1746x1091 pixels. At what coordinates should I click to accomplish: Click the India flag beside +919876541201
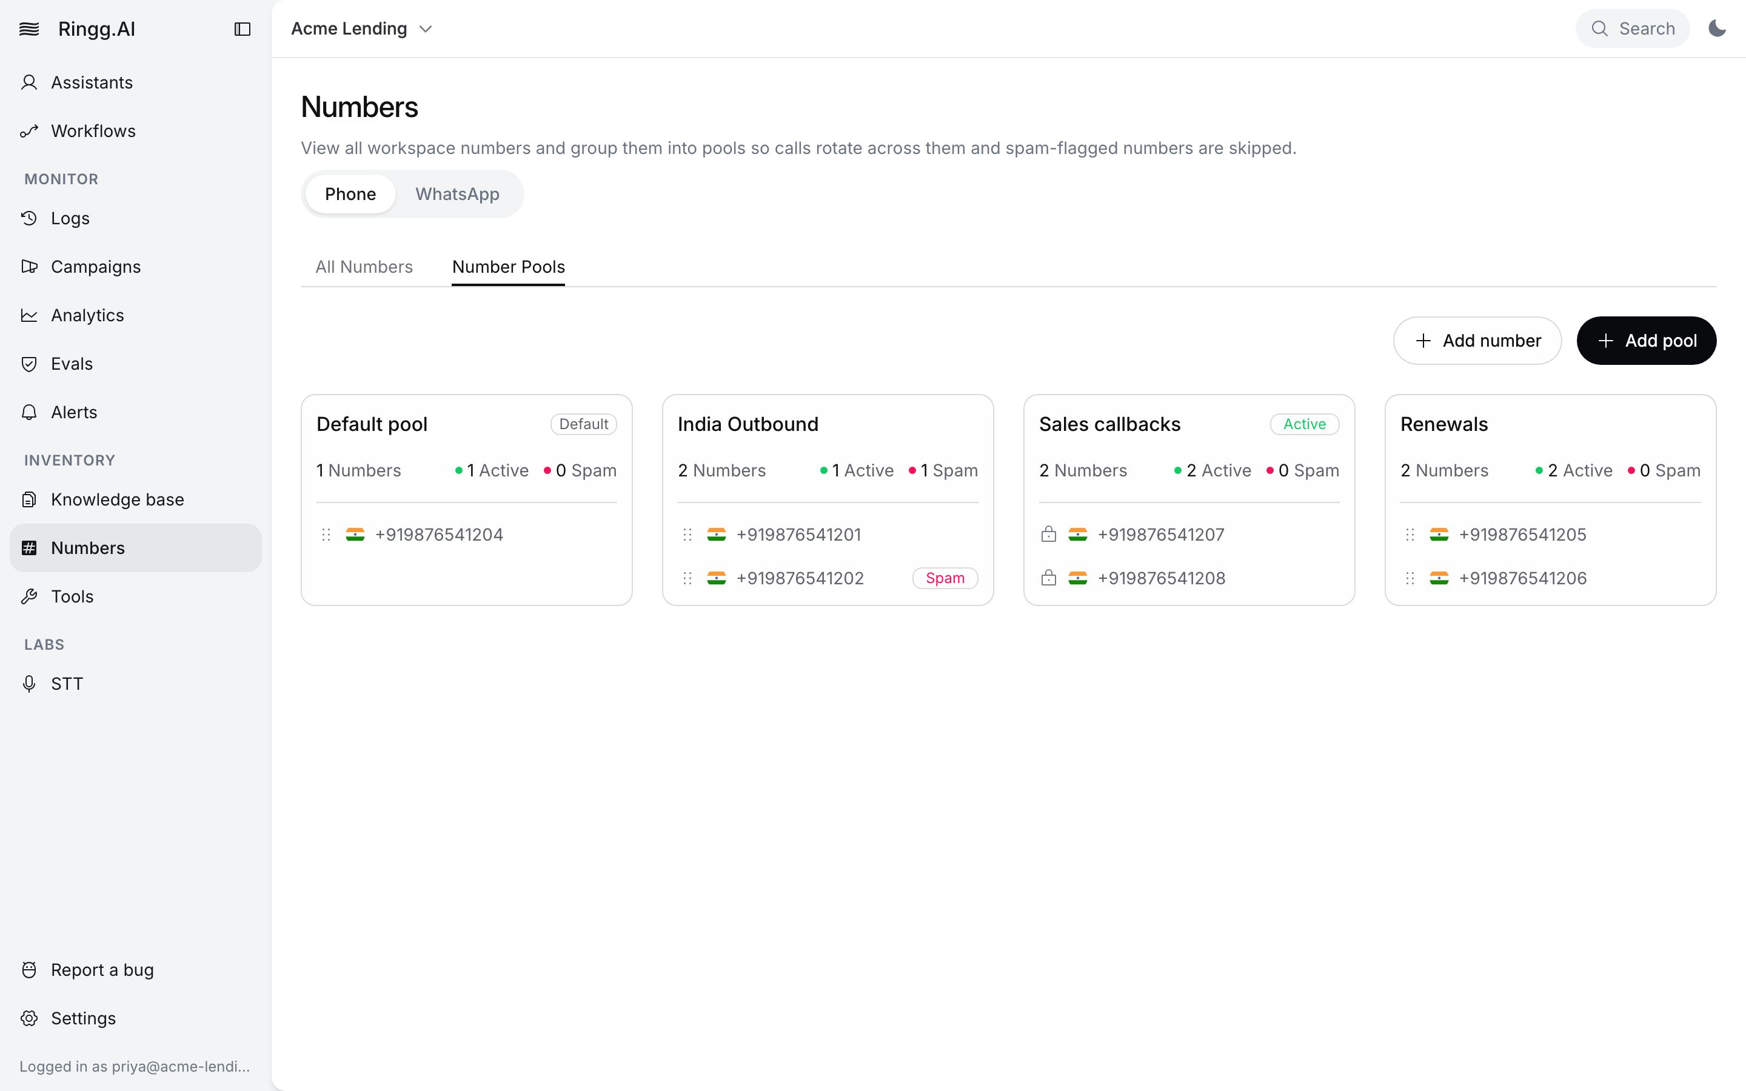(x=717, y=535)
